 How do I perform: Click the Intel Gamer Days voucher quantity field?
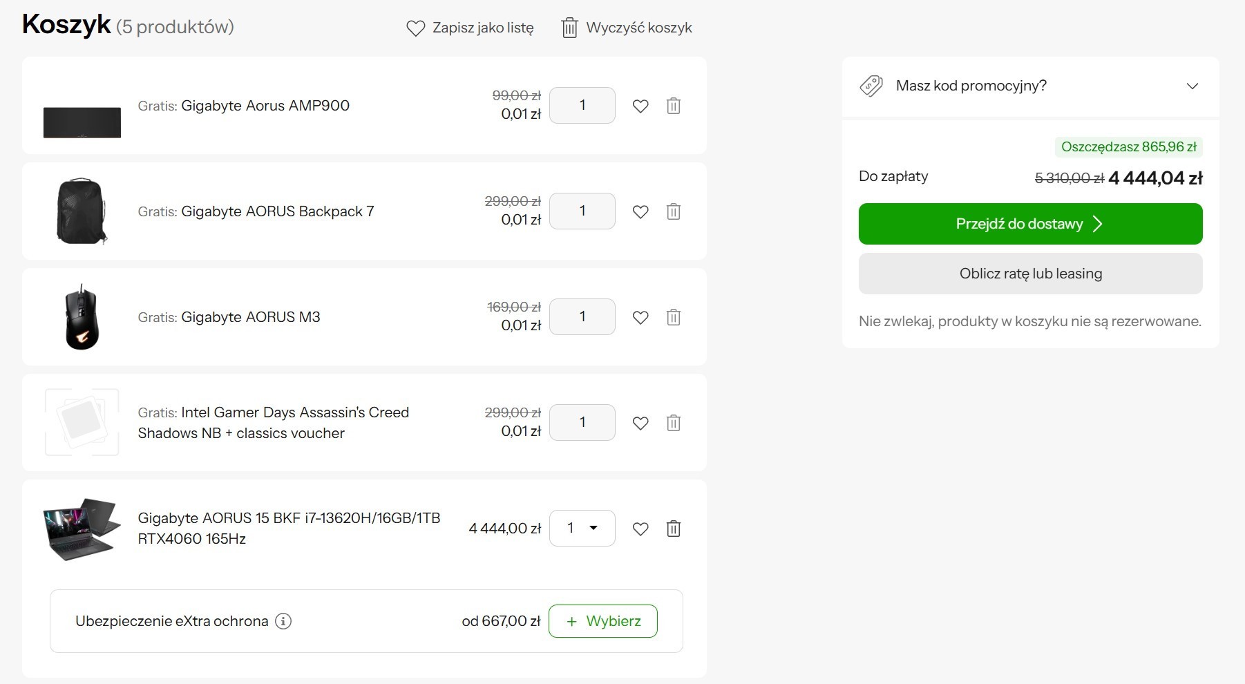(582, 423)
